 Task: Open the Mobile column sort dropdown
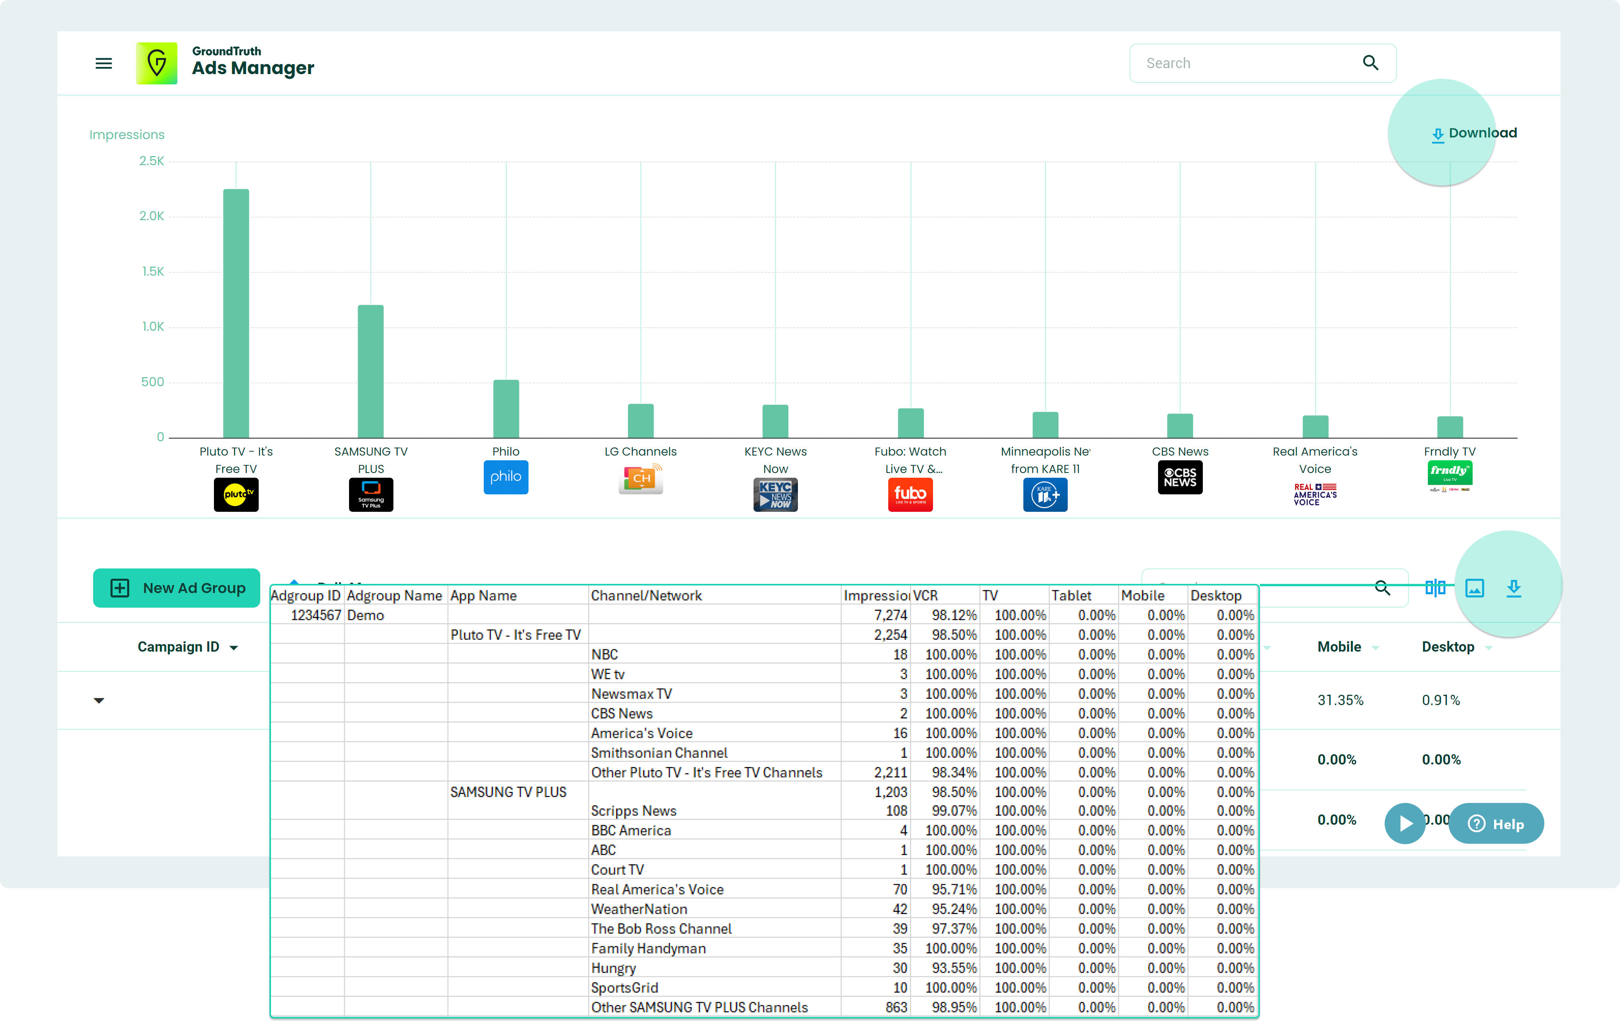tap(1375, 648)
